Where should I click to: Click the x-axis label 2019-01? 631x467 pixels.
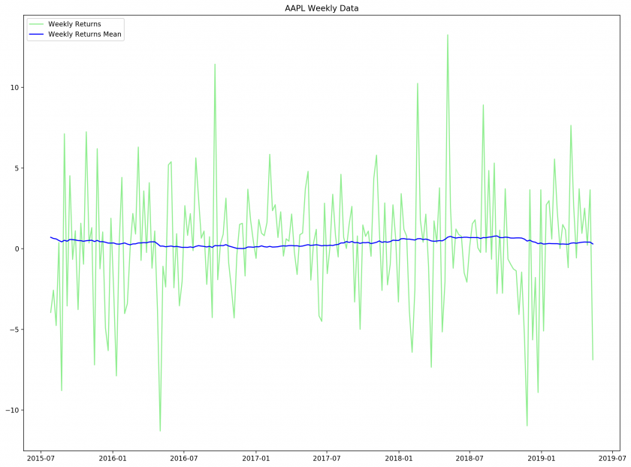pyautogui.click(x=542, y=459)
